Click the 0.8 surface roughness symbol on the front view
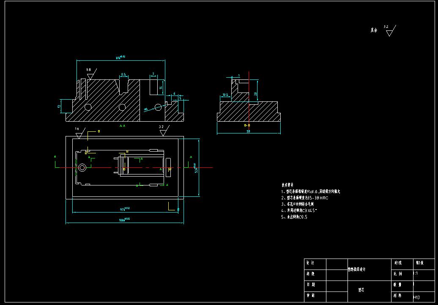 pos(89,72)
